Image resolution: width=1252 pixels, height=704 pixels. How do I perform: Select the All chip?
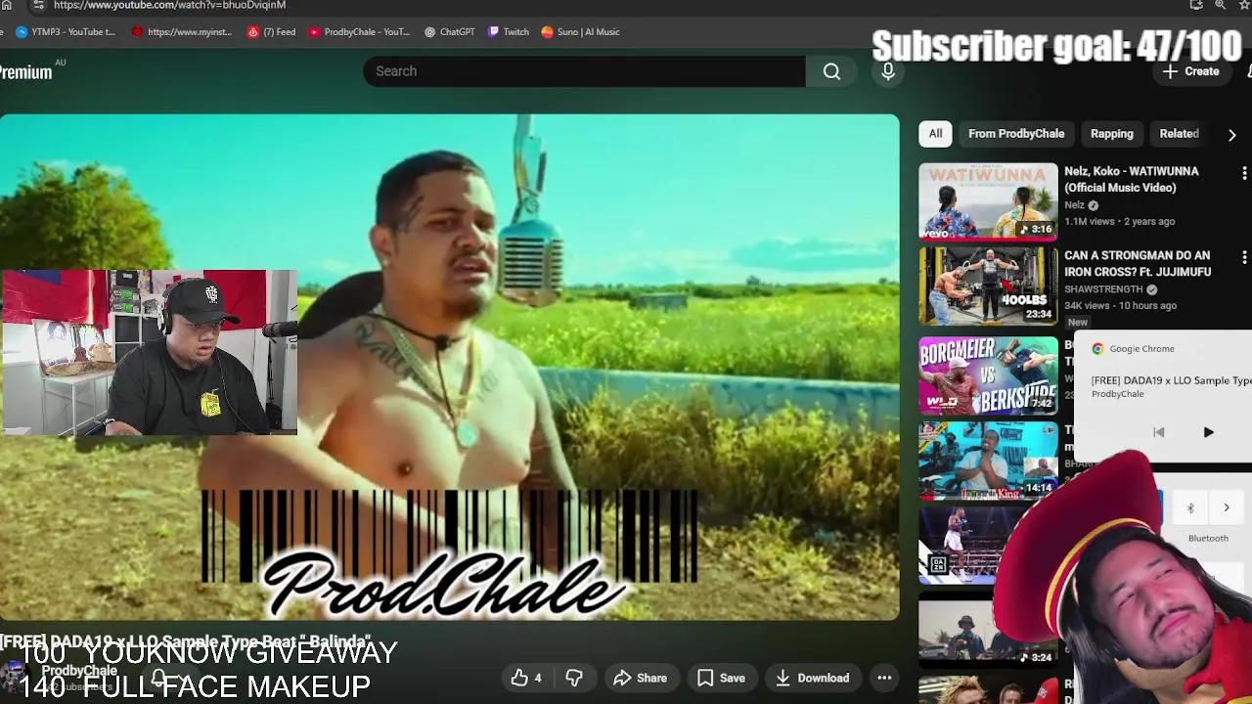tap(935, 134)
